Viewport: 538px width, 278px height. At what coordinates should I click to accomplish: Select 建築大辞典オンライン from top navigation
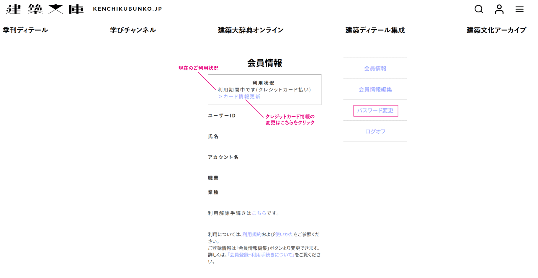251,30
